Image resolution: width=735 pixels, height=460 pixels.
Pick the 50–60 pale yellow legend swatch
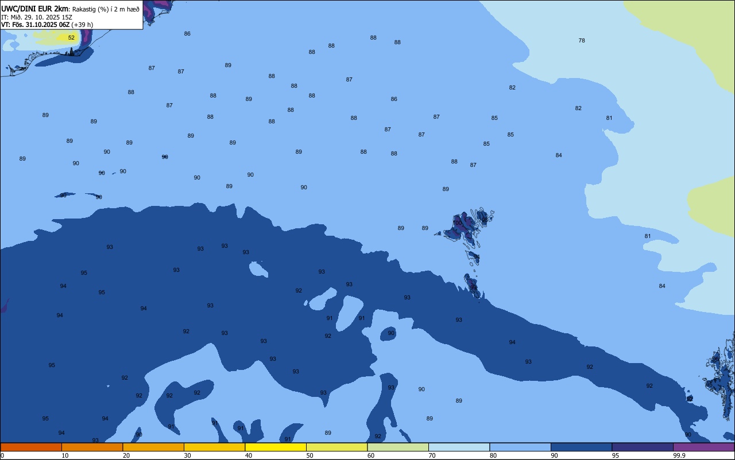click(x=336, y=447)
